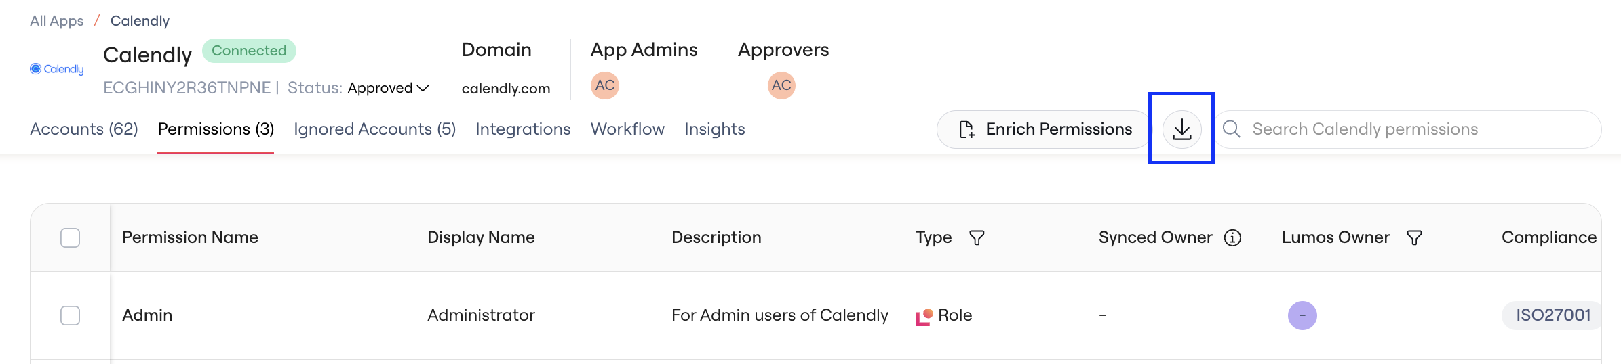Click the download permissions icon
Viewport: 1621px width, 364px height.
coord(1181,129)
